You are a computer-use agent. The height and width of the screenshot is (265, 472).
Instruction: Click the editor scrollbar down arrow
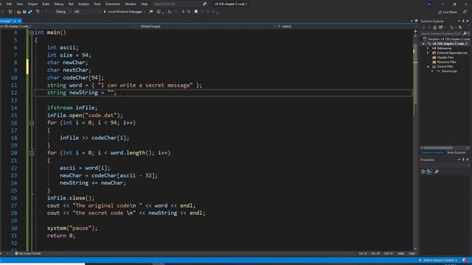[x=415, y=249]
